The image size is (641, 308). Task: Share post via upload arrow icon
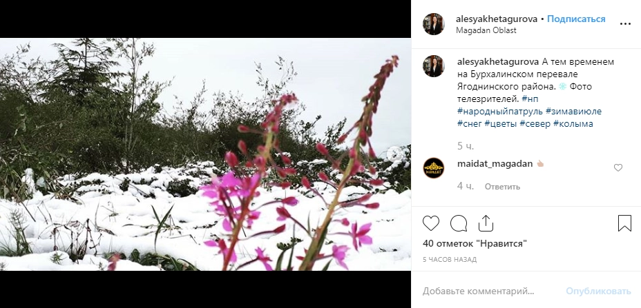(x=486, y=223)
